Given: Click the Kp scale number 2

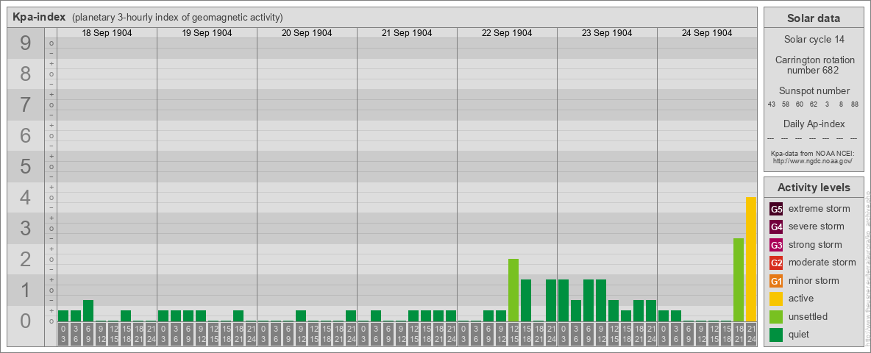Looking at the screenshot, I should tap(26, 259).
